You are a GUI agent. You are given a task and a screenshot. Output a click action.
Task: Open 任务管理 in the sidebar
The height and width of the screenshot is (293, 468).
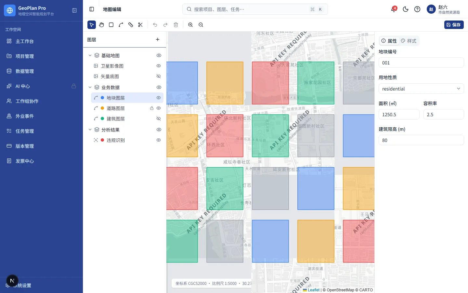pyautogui.click(x=41, y=131)
